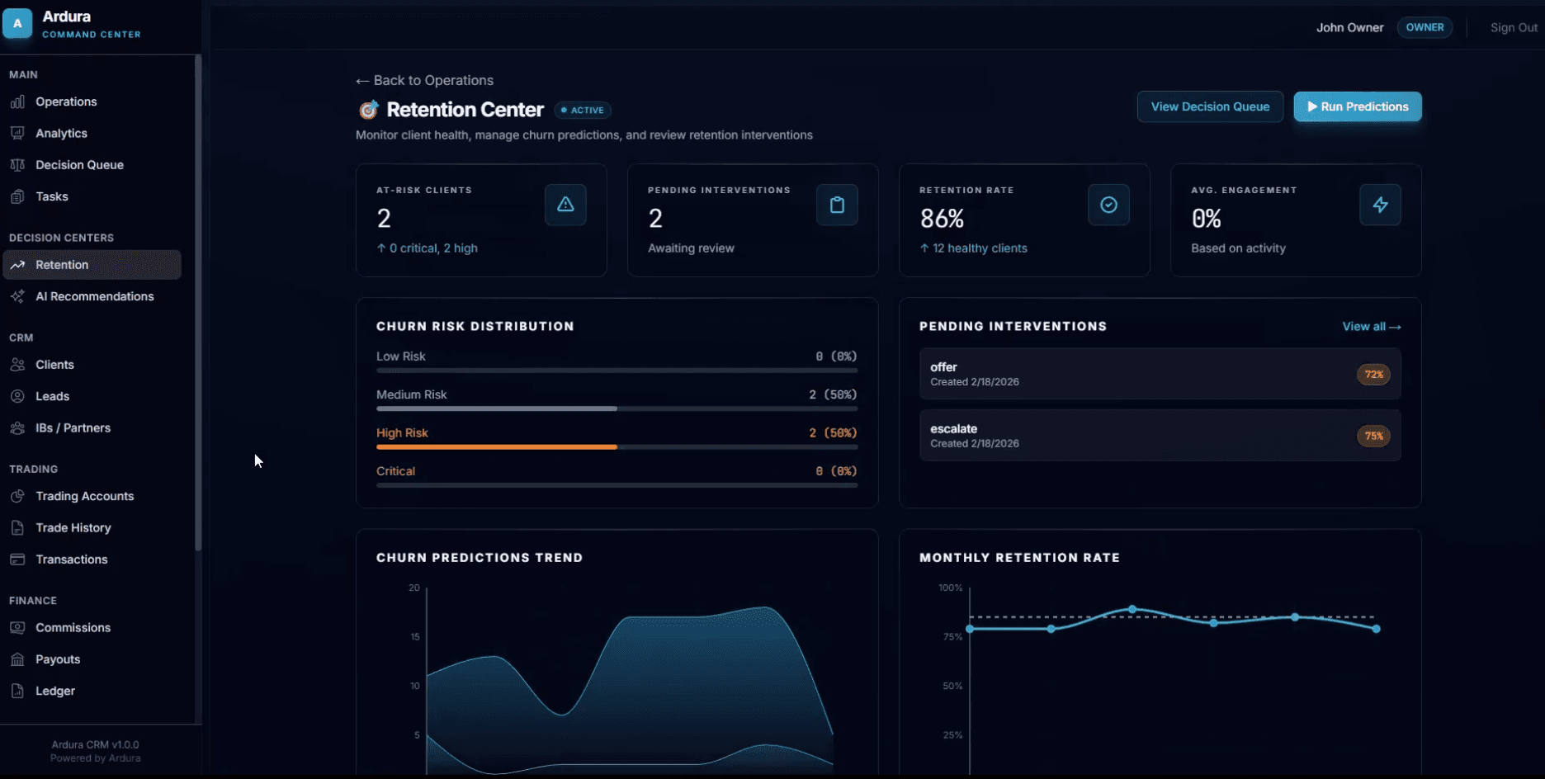This screenshot has height=779, width=1545.
Task: Click the Retention trend-line icon in sidebar
Action: click(17, 265)
